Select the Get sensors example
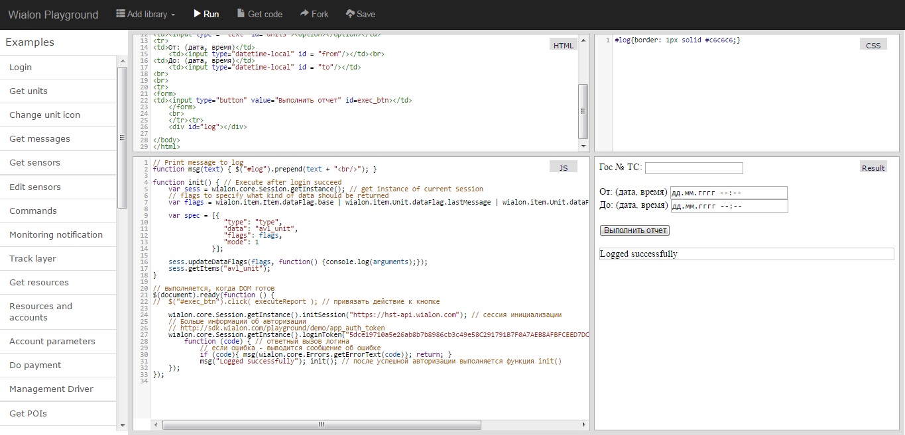905x435 pixels. [x=34, y=162]
